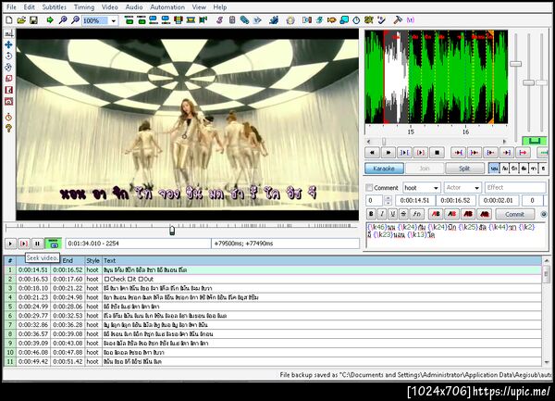Click the layer number spinner arrows
The width and height of the screenshot is (555, 401).
[x=388, y=200]
